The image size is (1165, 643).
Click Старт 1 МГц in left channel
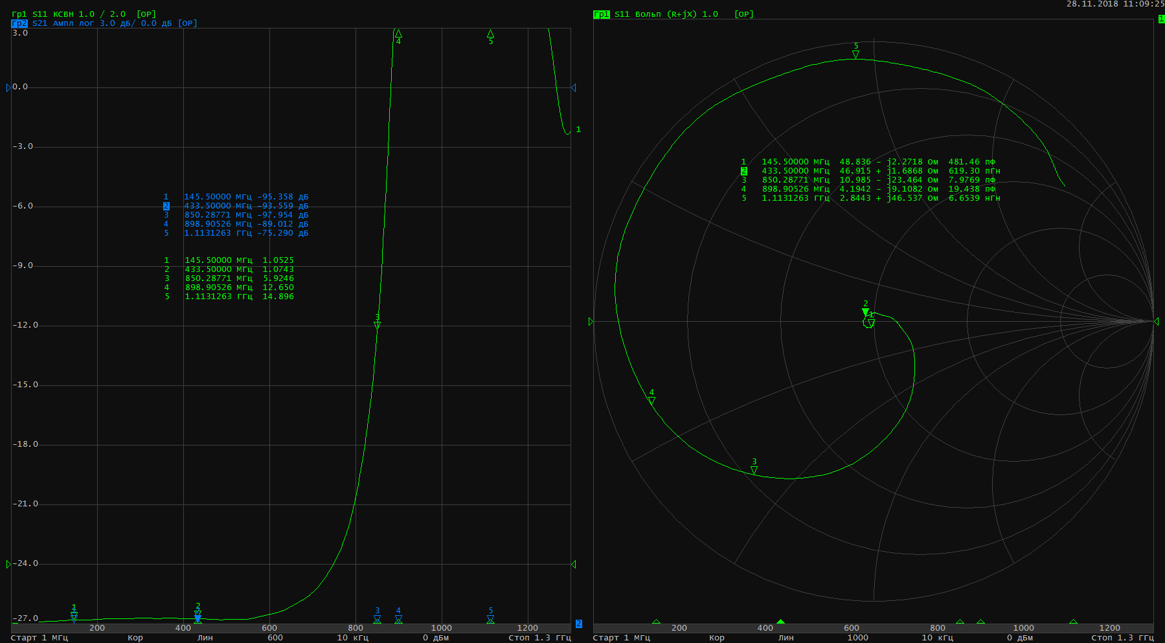[40, 638]
